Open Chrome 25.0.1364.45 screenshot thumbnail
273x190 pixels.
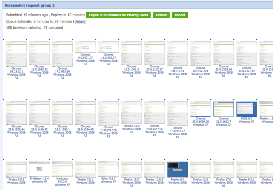click(x=85, y=113)
